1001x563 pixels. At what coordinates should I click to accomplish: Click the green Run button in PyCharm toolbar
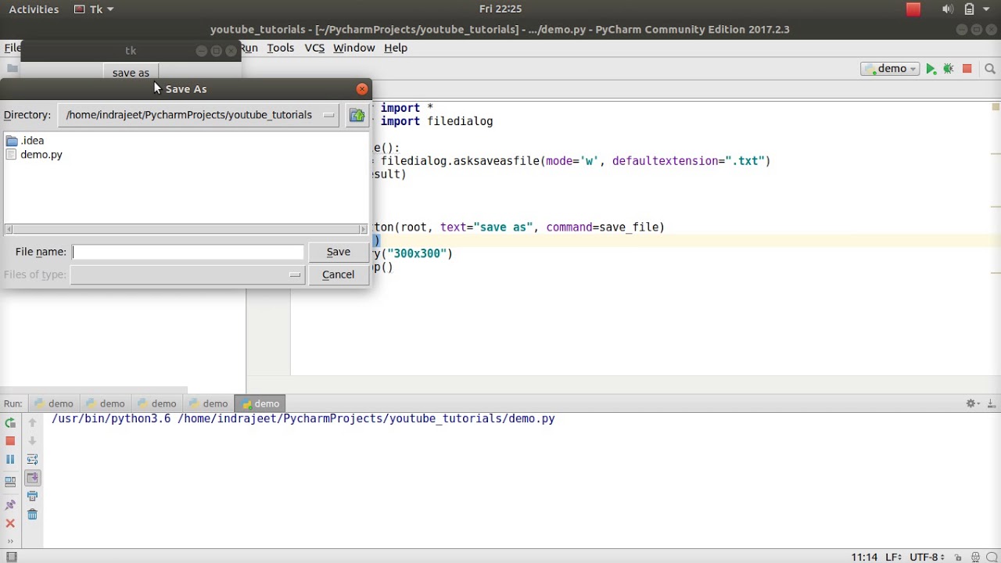(x=931, y=69)
